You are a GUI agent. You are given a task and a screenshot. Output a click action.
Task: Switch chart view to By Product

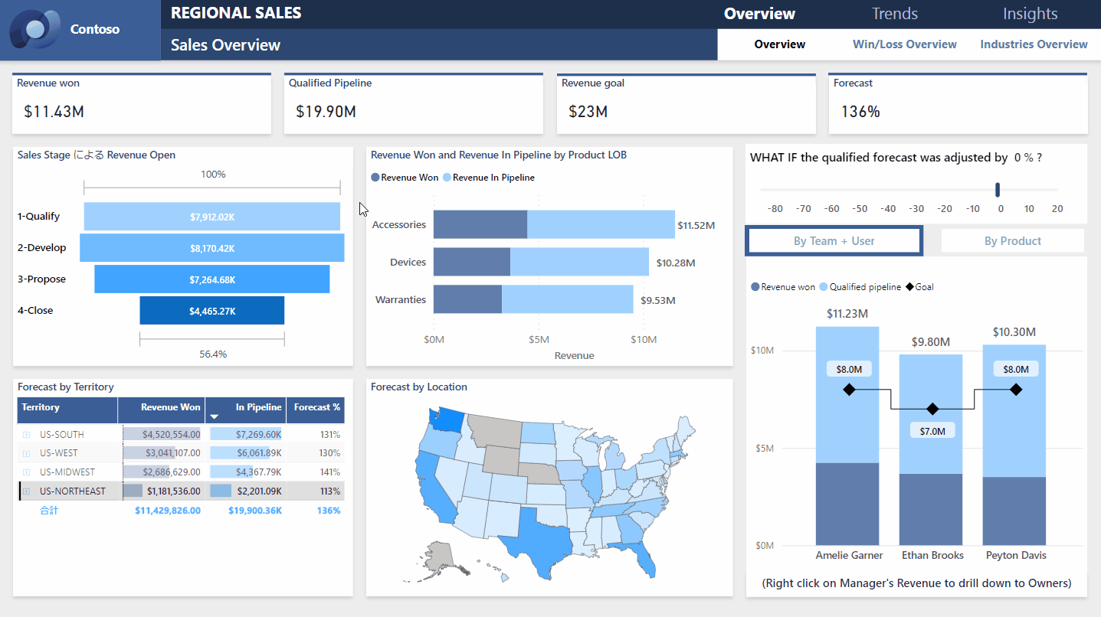click(1012, 241)
